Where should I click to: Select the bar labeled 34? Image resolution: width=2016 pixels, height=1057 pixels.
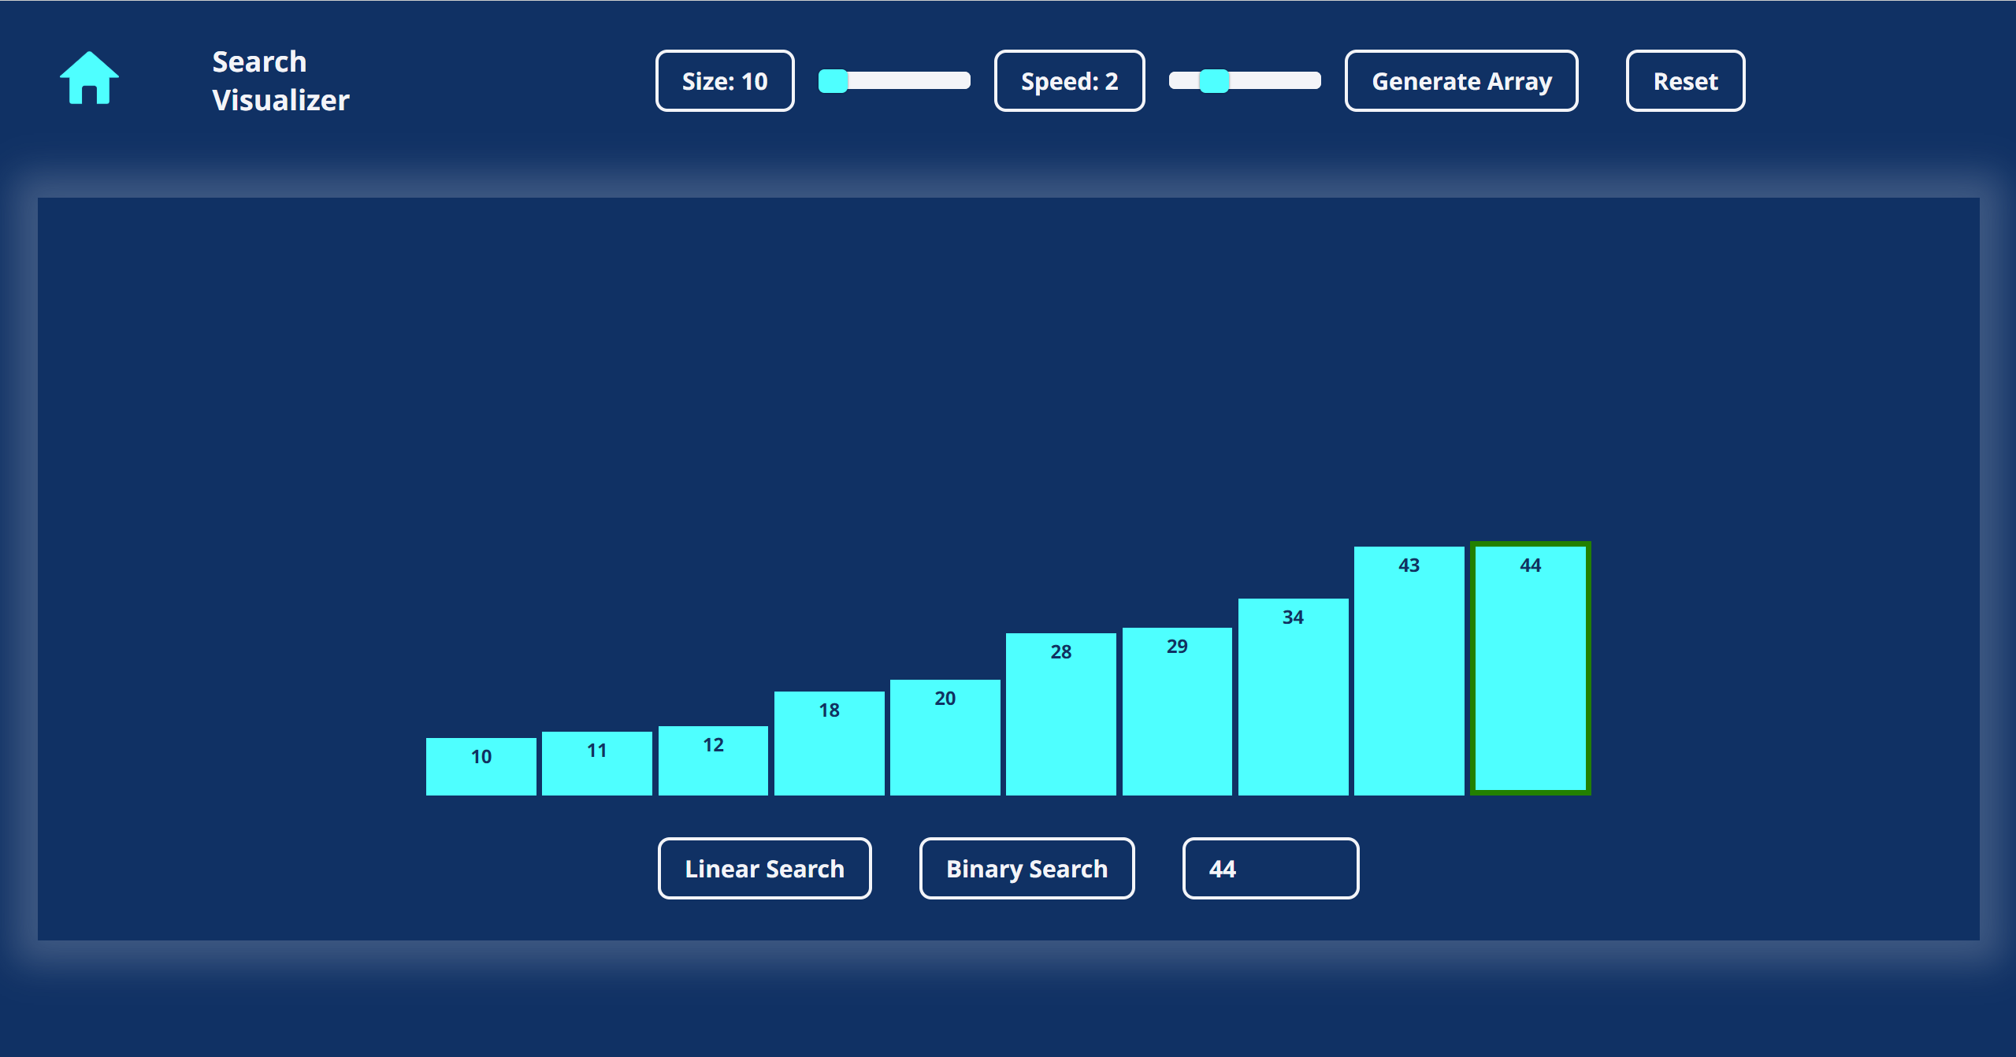pos(1293,697)
